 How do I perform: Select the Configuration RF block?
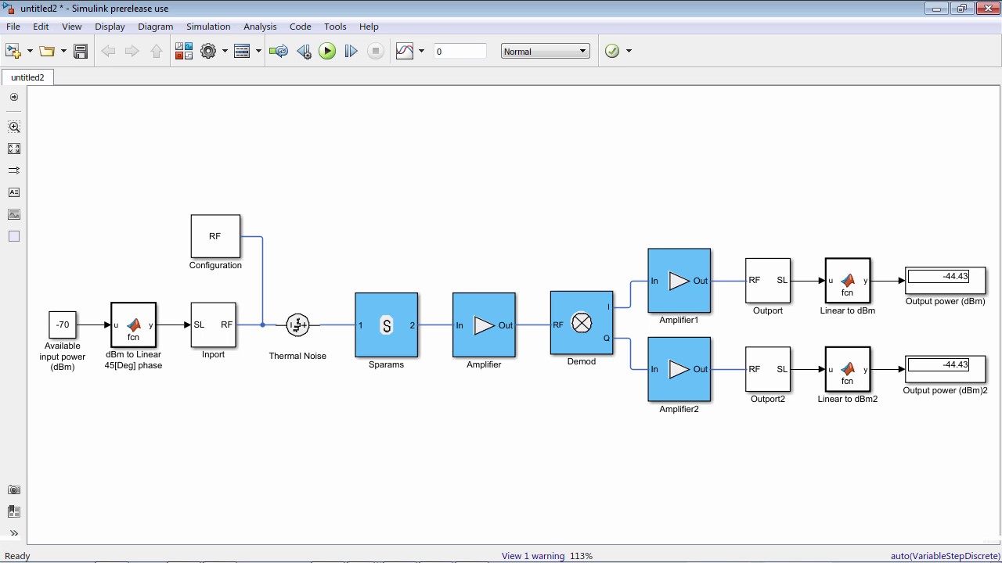click(x=215, y=236)
